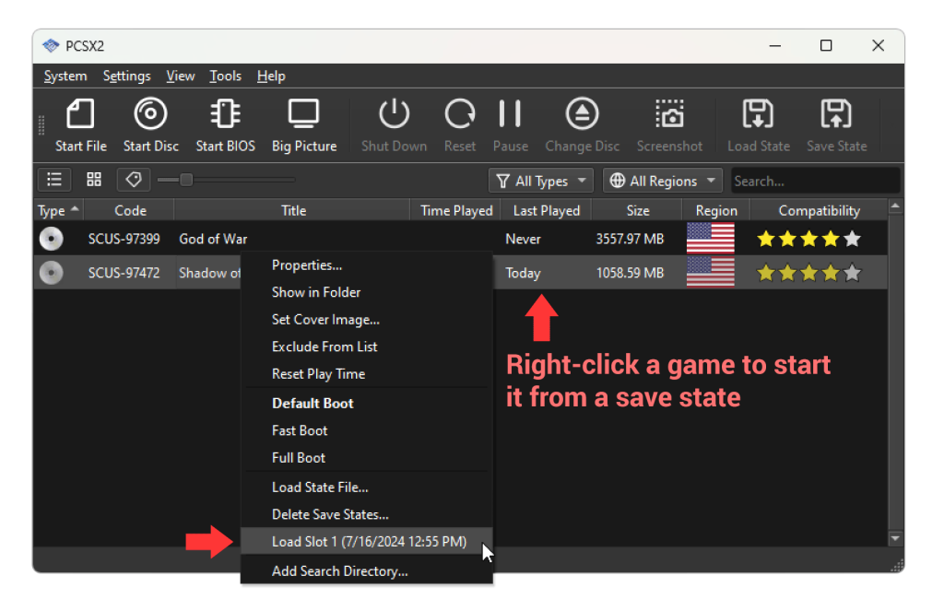
Task: Click the cover size slider handle
Action: coord(186,180)
